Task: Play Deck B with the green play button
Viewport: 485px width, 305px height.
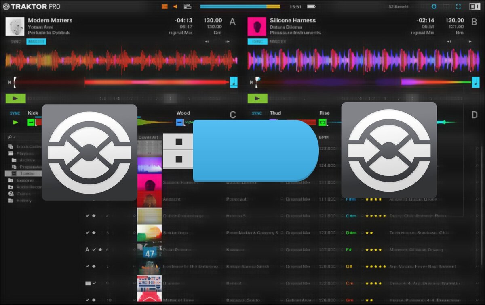Action: point(257,98)
